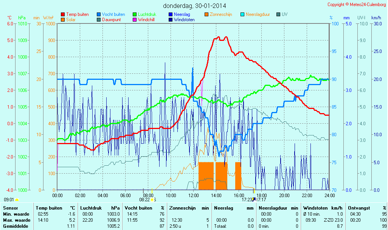
Task: Click the sun icon beside 09:01
Action: (x=17, y=199)
